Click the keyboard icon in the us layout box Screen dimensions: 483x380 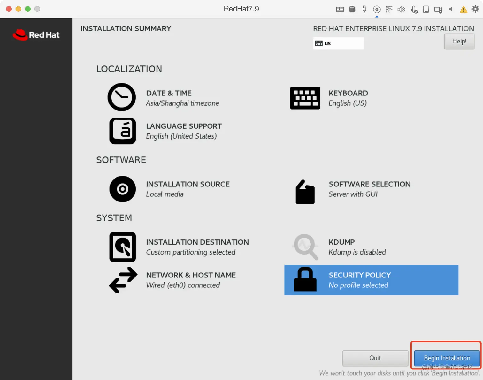(319, 43)
